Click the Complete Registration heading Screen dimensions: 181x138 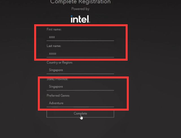(80, 2)
